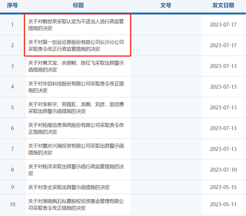The image size is (246, 216).
Task: Select date 2023-07-17 in the 第一创业证券 row
Action: pos(223,45)
